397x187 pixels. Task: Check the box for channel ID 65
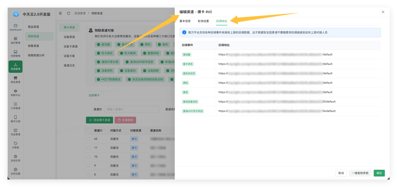[88, 139]
